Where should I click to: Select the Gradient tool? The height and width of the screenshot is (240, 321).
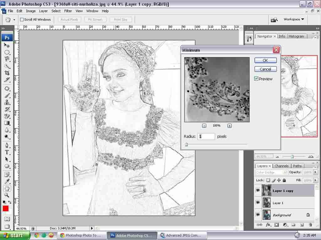tap(7, 123)
